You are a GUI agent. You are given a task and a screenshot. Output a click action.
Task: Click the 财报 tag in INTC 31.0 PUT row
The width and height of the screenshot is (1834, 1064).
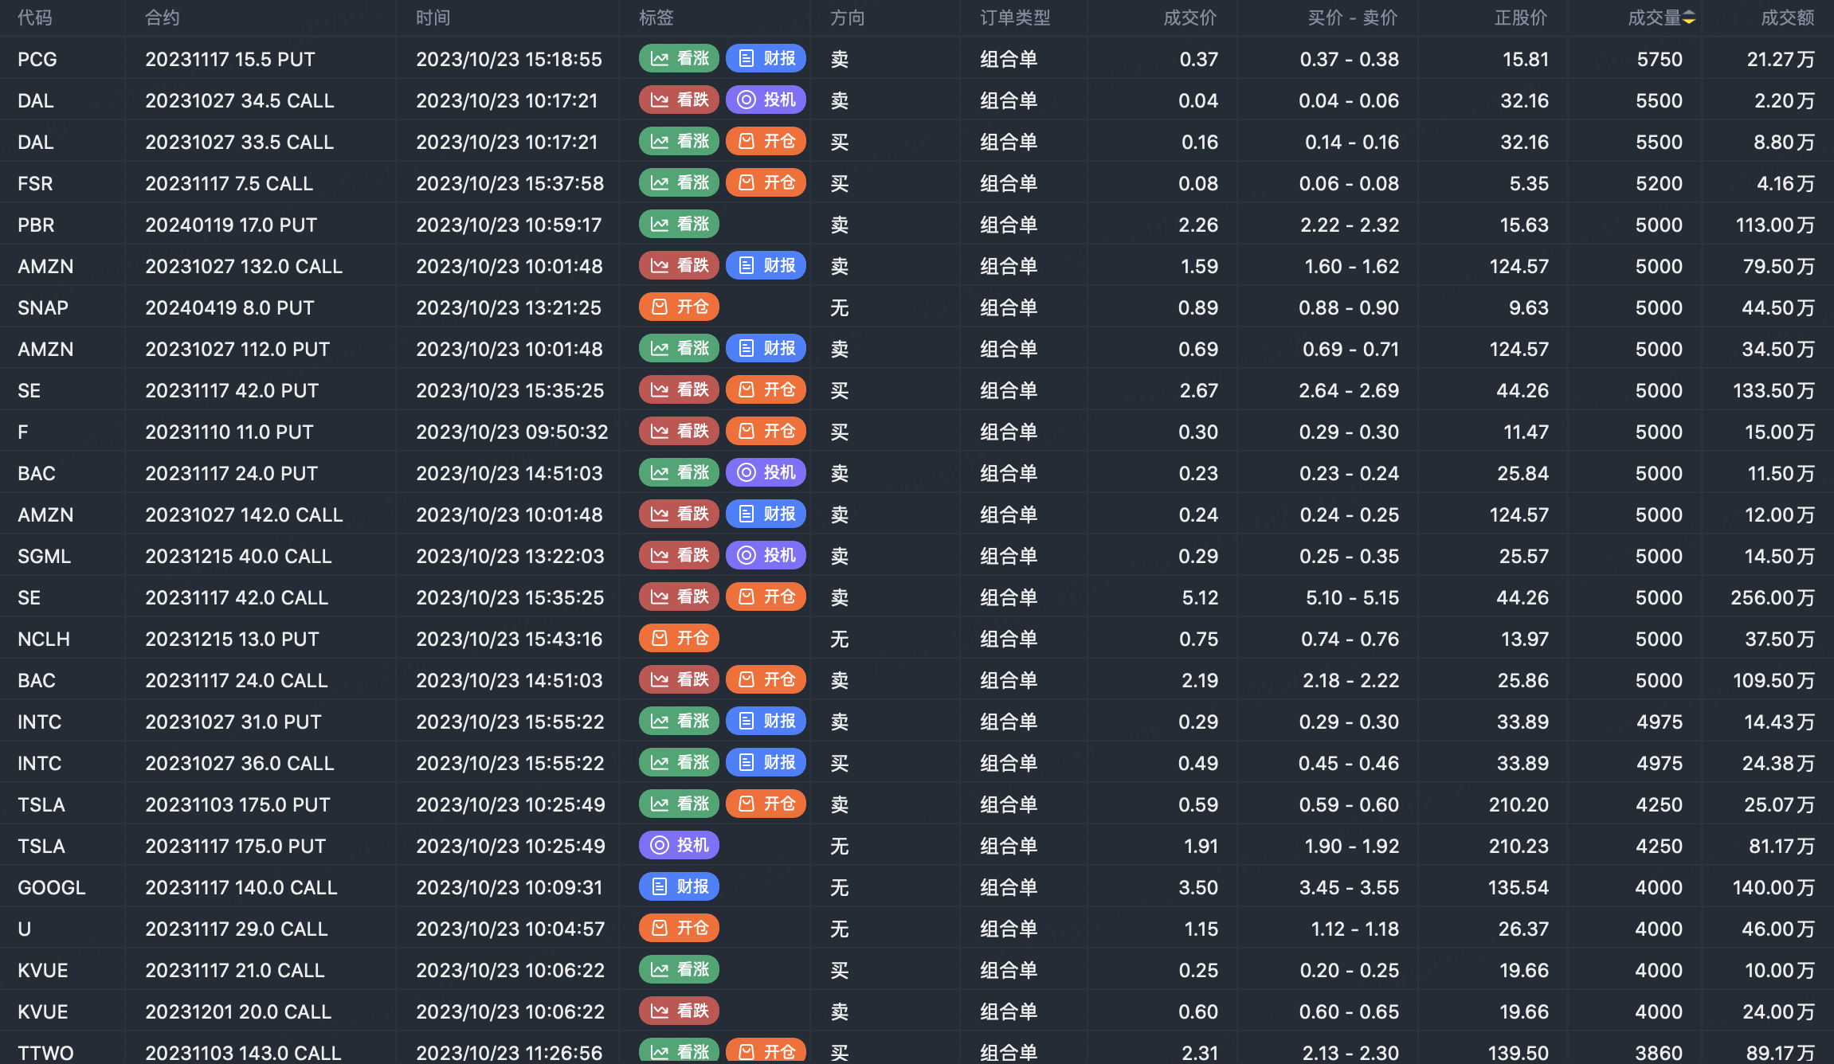point(766,721)
